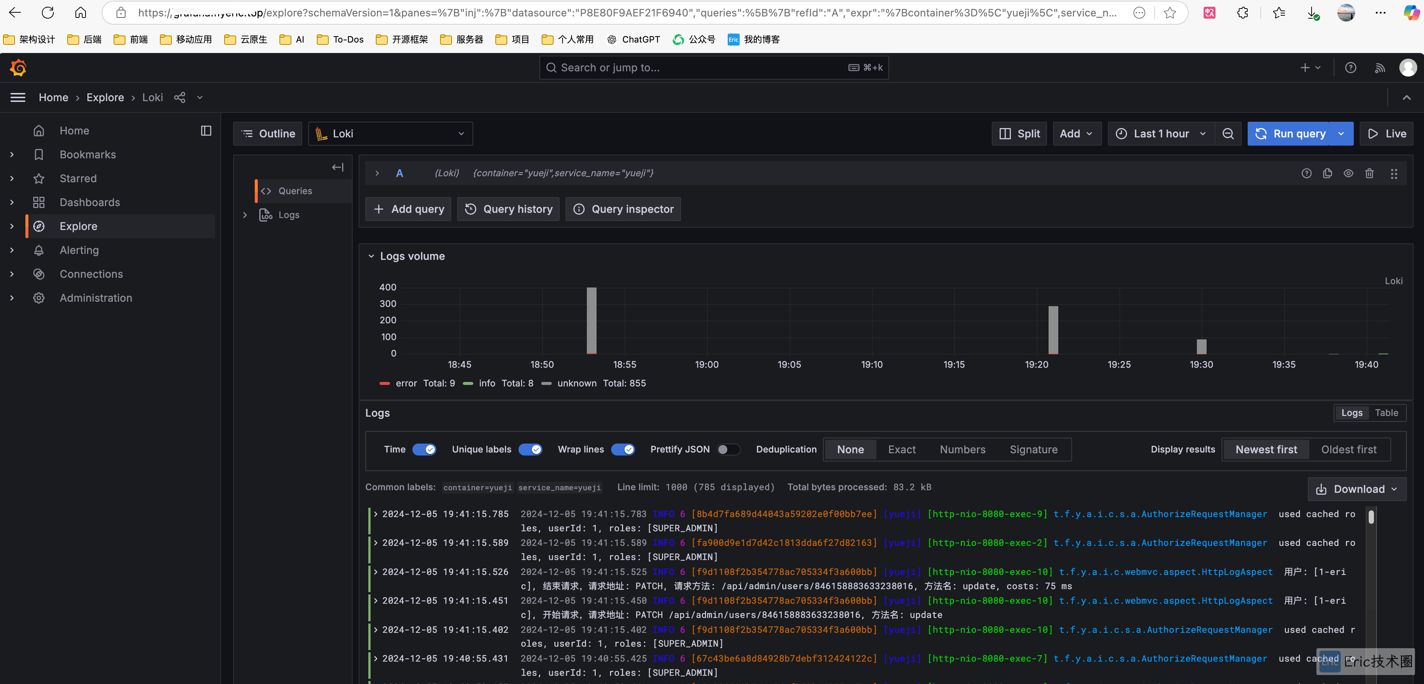Open the Last 1 hour time picker
Viewport: 1424px width, 684px height.
(1161, 134)
